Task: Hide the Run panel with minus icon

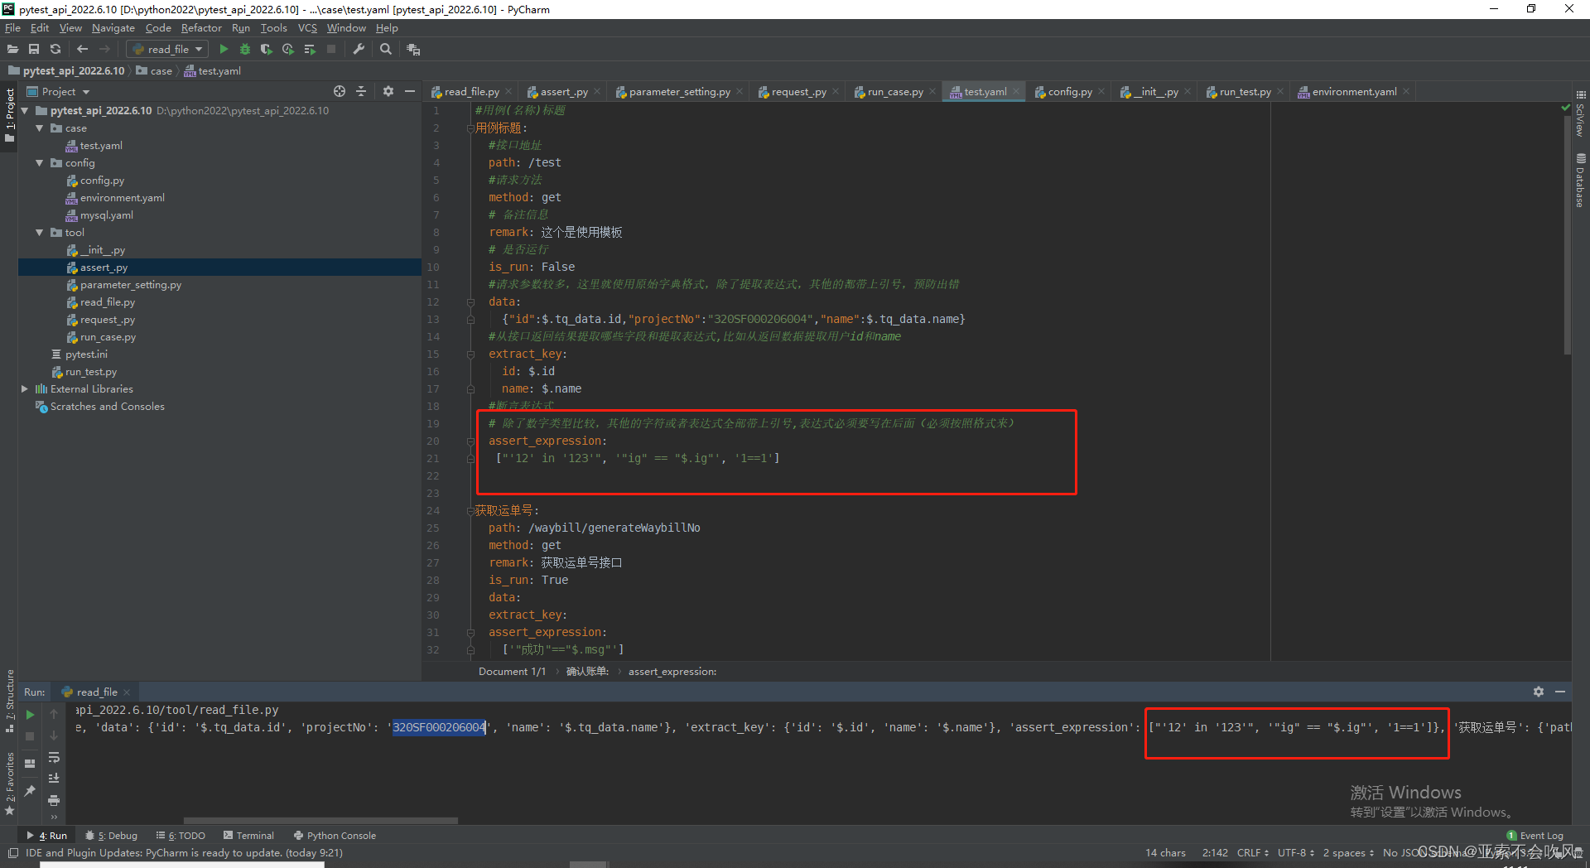Action: 1560,692
